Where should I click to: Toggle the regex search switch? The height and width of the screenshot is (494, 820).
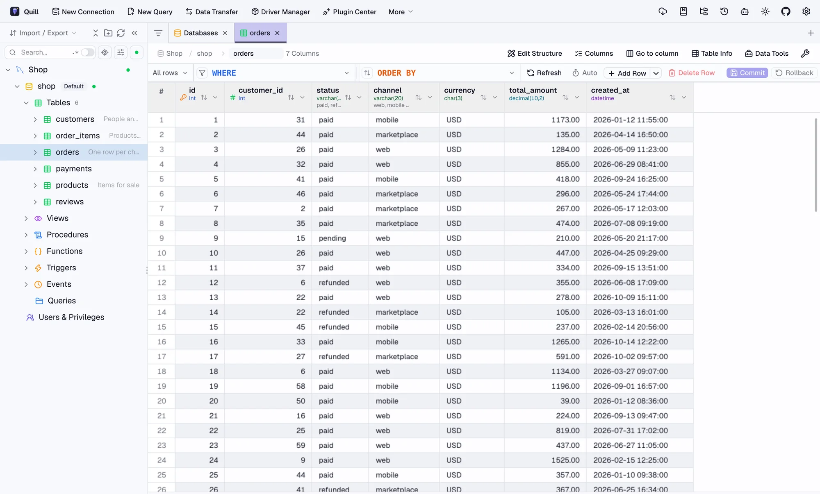pyautogui.click(x=87, y=52)
